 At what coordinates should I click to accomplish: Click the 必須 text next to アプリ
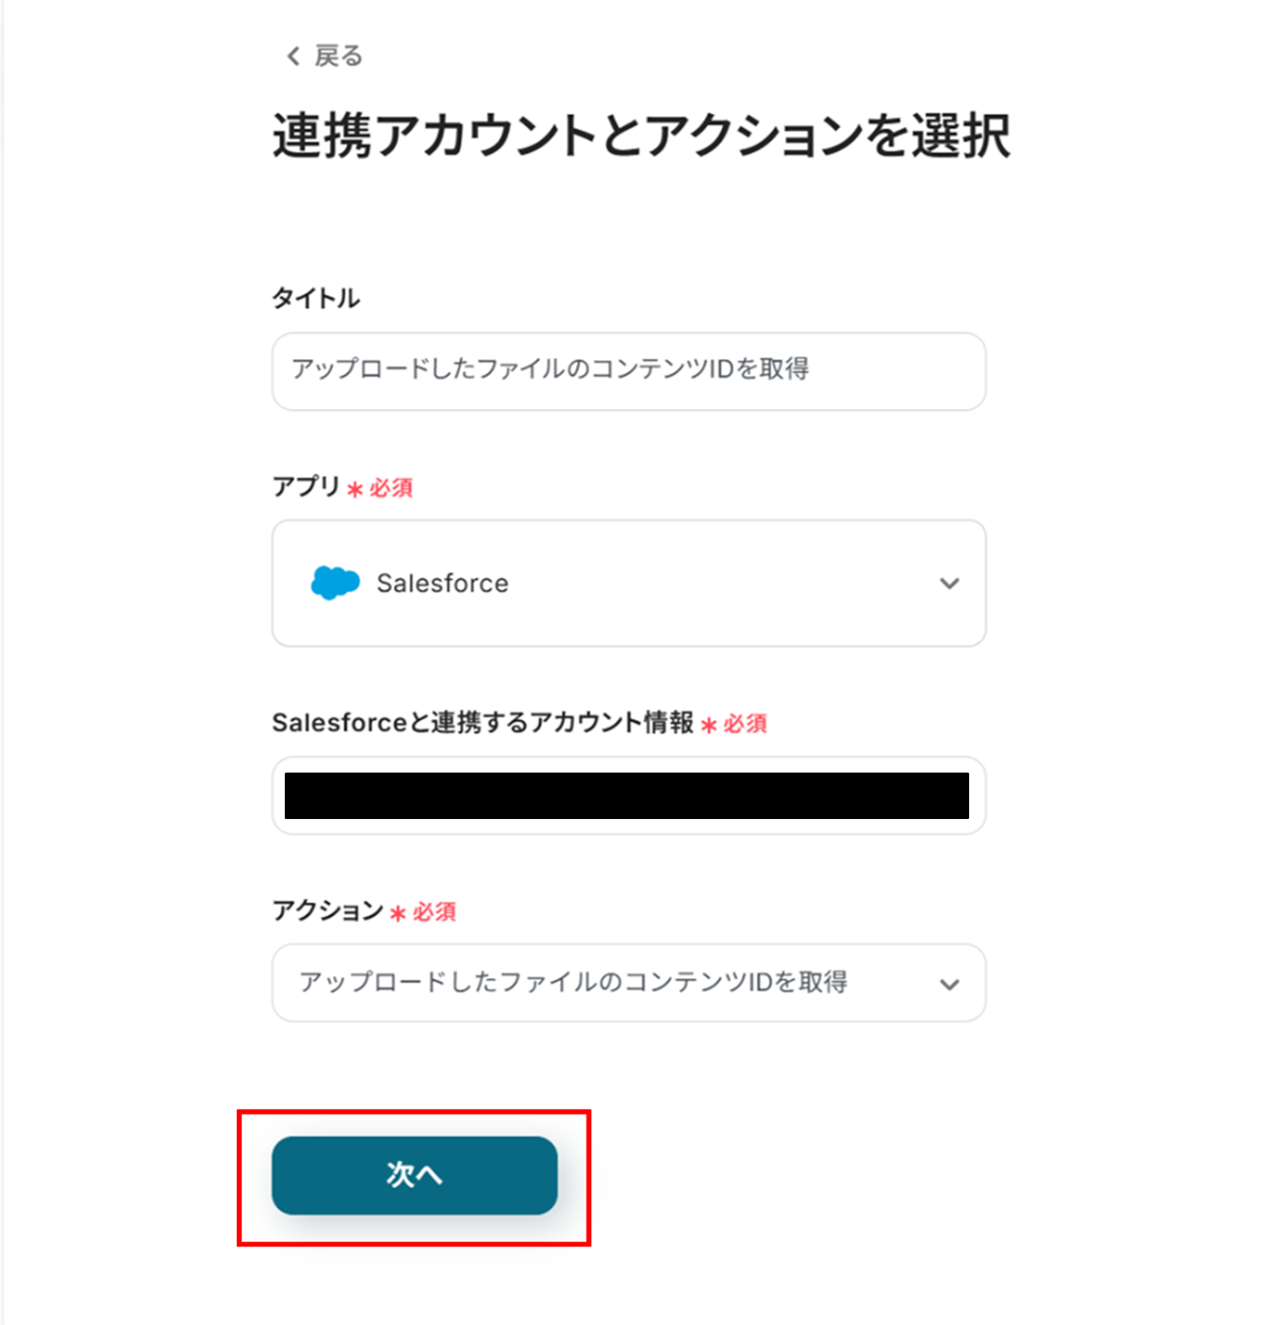tap(391, 488)
